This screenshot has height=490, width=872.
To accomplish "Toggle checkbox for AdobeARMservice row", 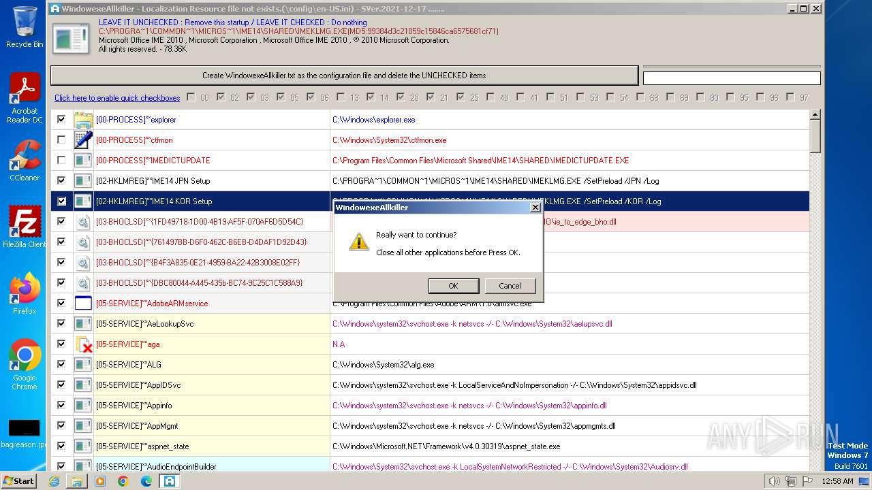I will coord(61,303).
